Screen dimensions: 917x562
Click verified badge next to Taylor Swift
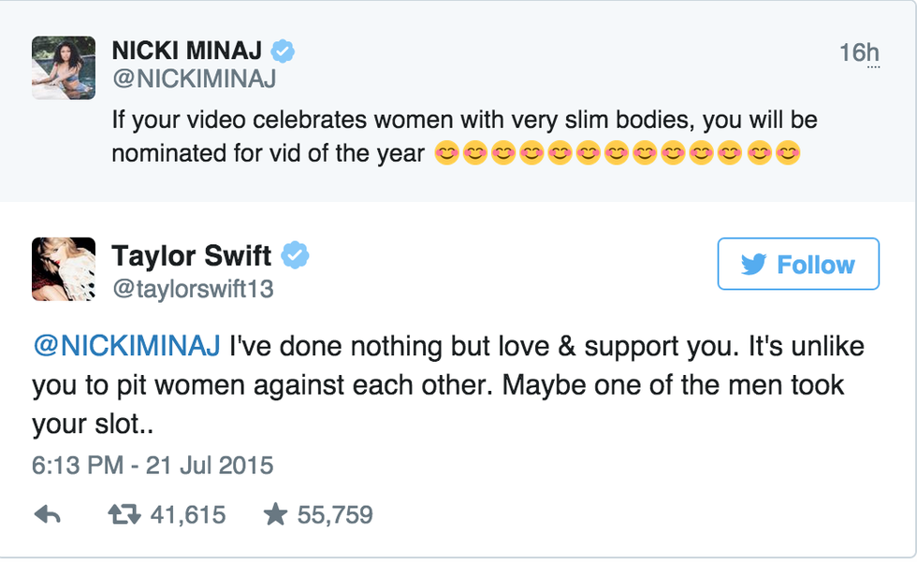click(x=297, y=254)
